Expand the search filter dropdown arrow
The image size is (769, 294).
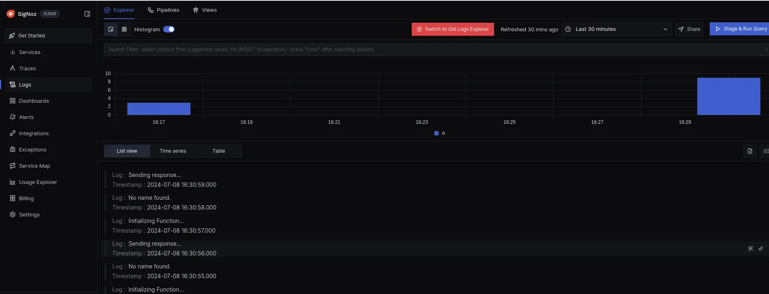tap(765, 50)
